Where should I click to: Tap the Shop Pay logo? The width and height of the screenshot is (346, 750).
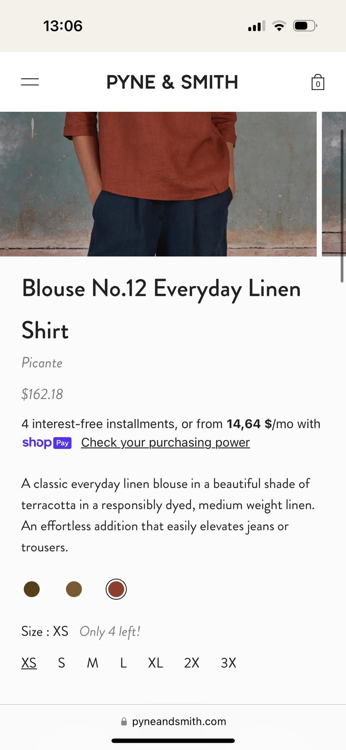(47, 443)
